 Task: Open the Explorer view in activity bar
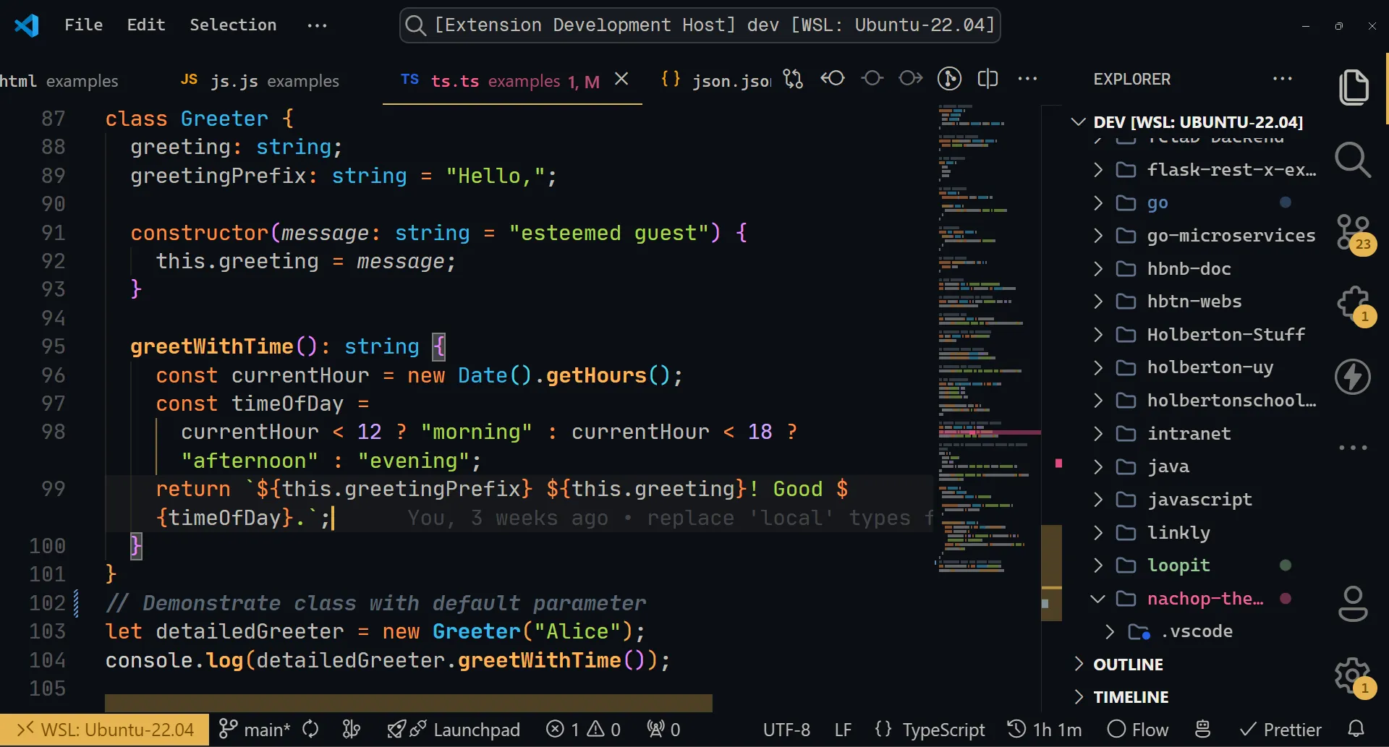1353,87
